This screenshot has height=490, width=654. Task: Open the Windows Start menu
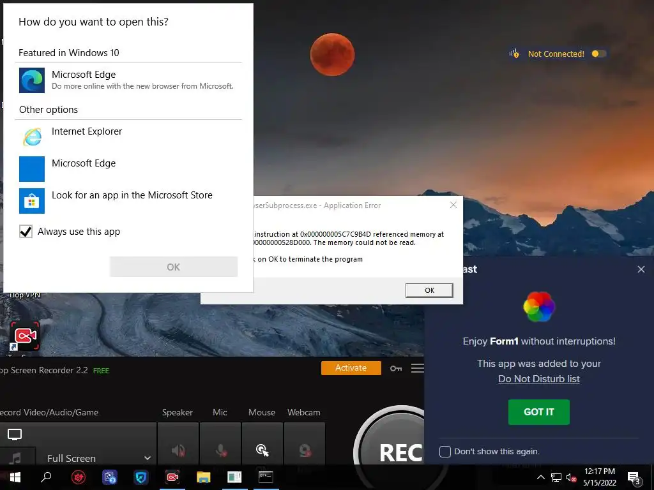tap(15, 477)
